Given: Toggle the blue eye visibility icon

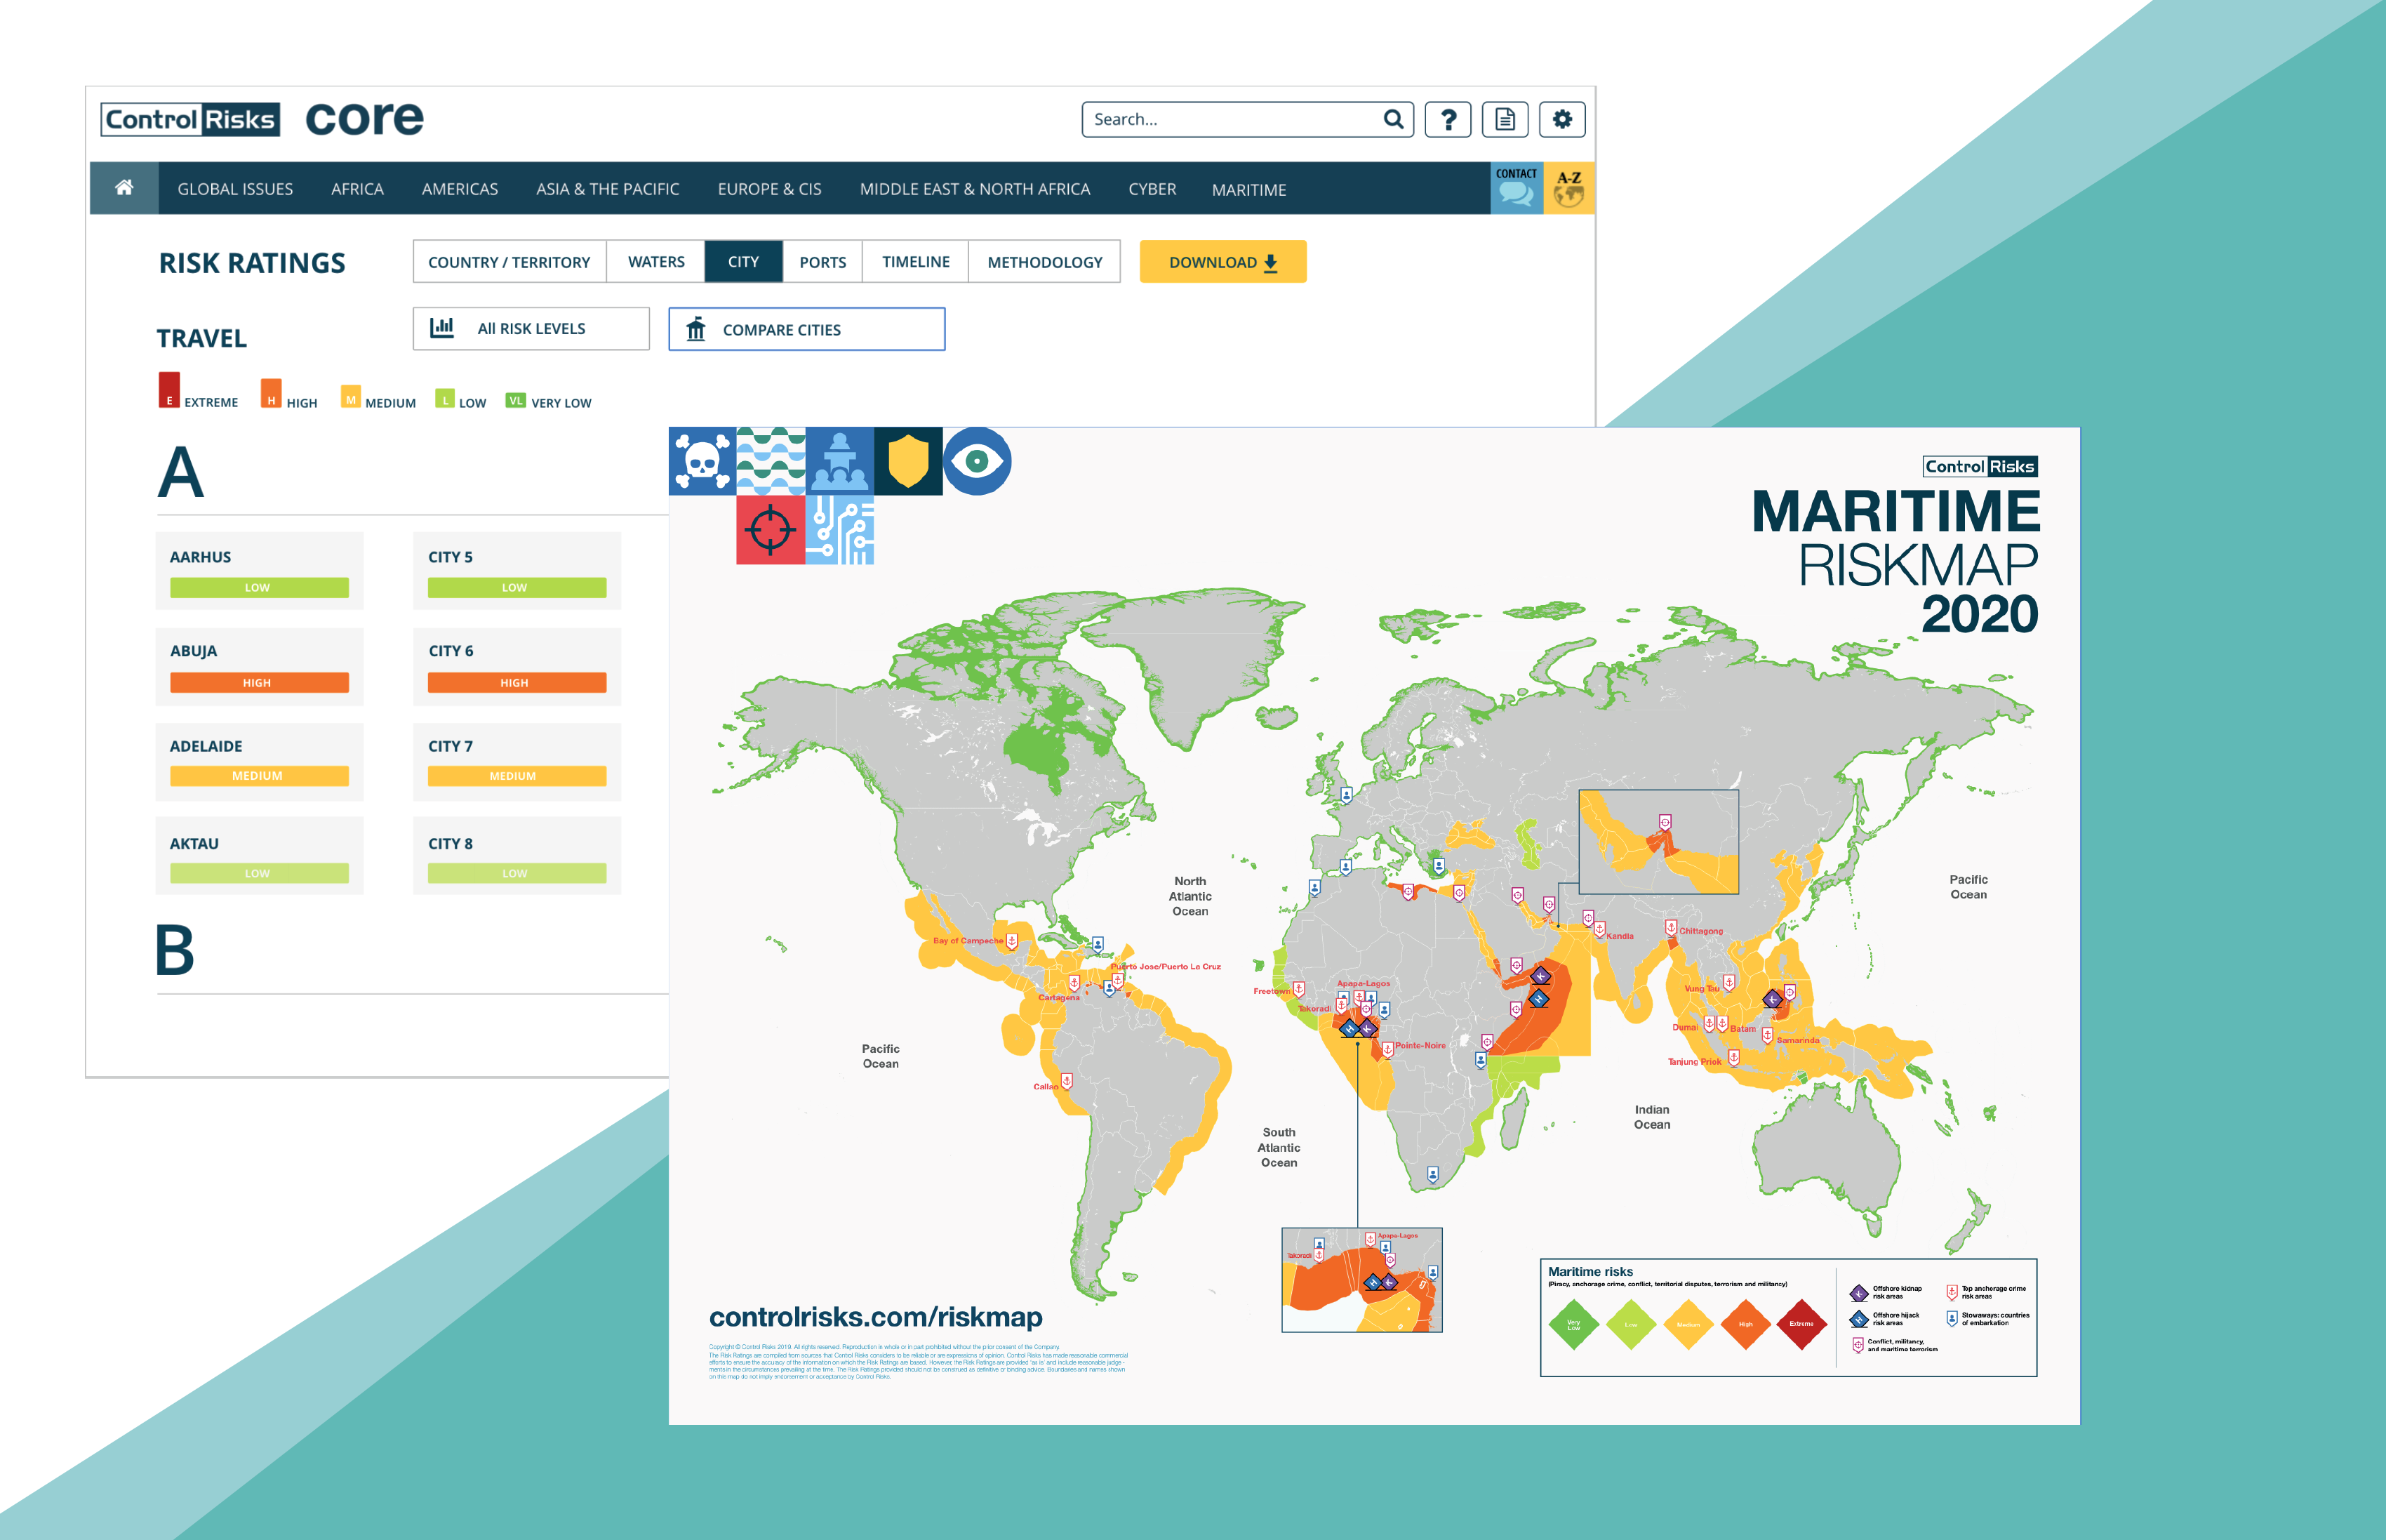Looking at the screenshot, I should [x=977, y=461].
